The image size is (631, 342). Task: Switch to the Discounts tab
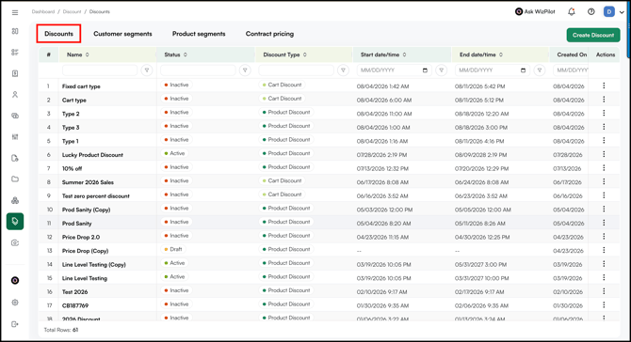coord(58,34)
